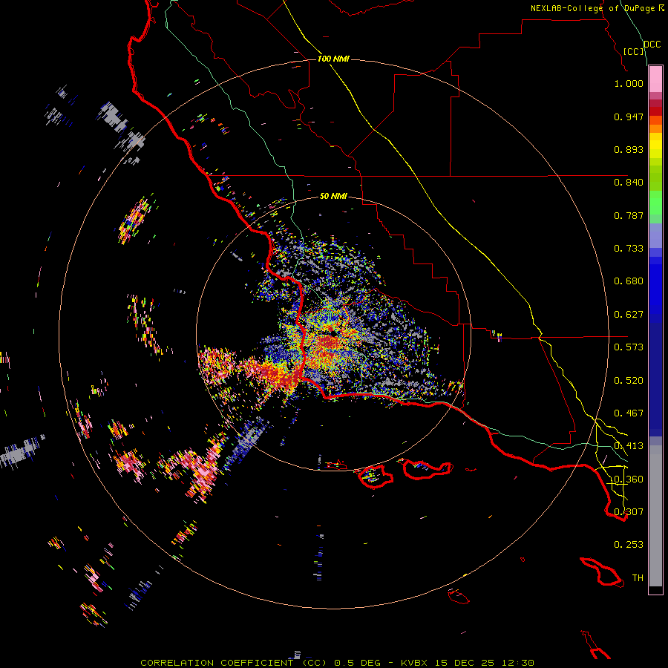
Task: Click the TH threshold label
Action: tap(638, 578)
